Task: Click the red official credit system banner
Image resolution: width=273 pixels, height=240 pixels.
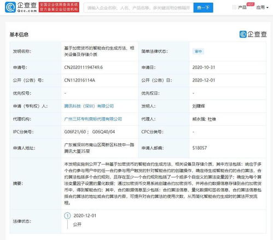Action: [59, 7]
